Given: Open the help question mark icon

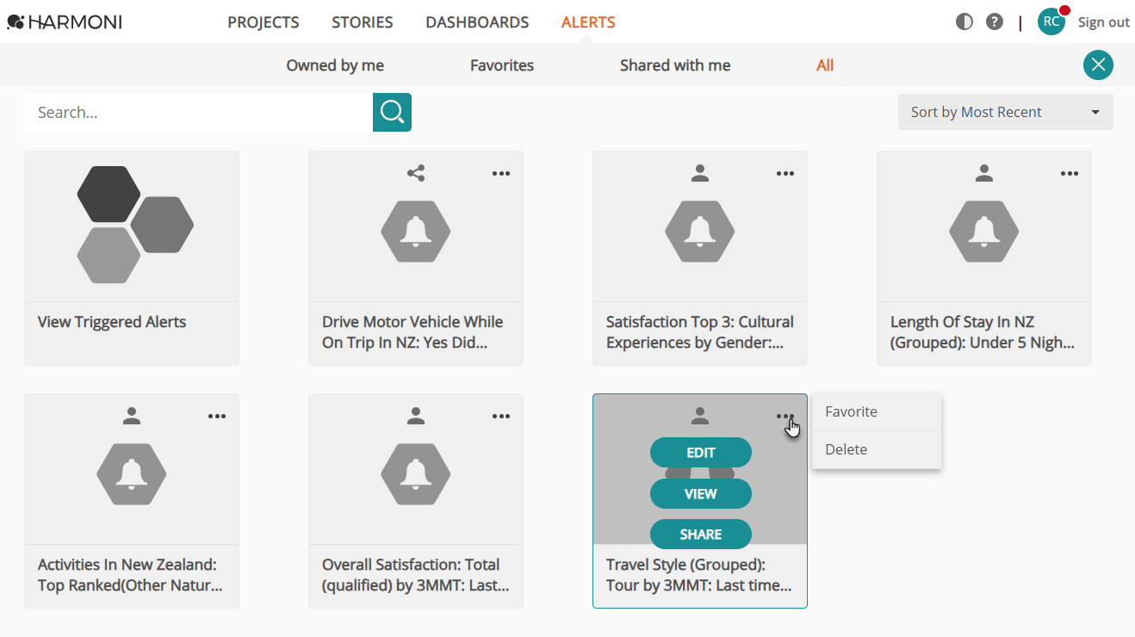Looking at the screenshot, I should coord(995,22).
